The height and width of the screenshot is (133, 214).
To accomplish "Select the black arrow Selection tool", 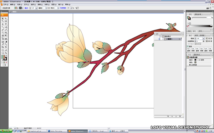I will point(2,18).
